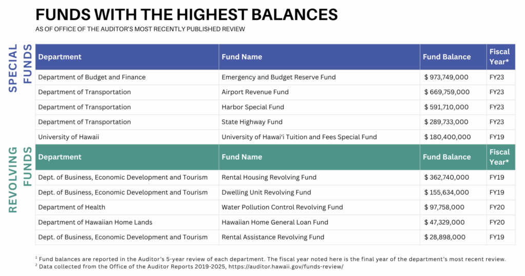
Task: Select the $ 973,749,000 balance cell
Action: [447, 77]
